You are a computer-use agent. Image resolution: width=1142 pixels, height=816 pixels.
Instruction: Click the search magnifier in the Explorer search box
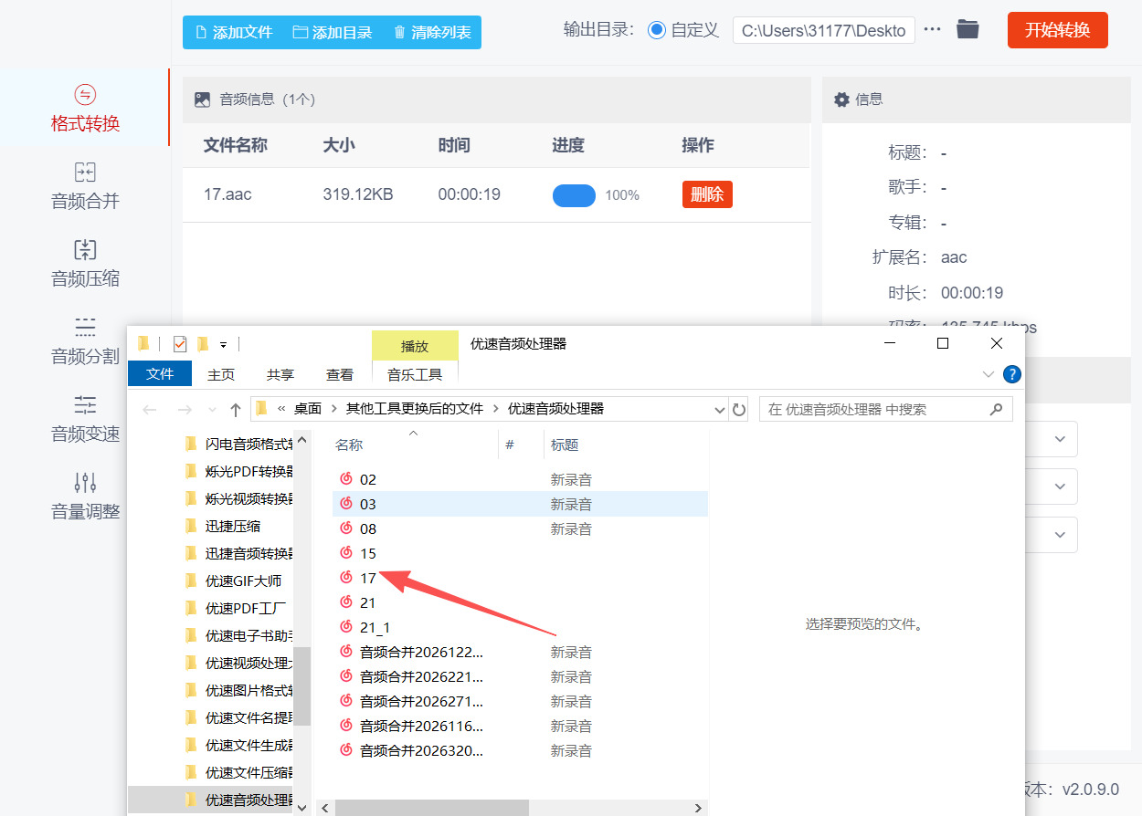pyautogui.click(x=996, y=409)
